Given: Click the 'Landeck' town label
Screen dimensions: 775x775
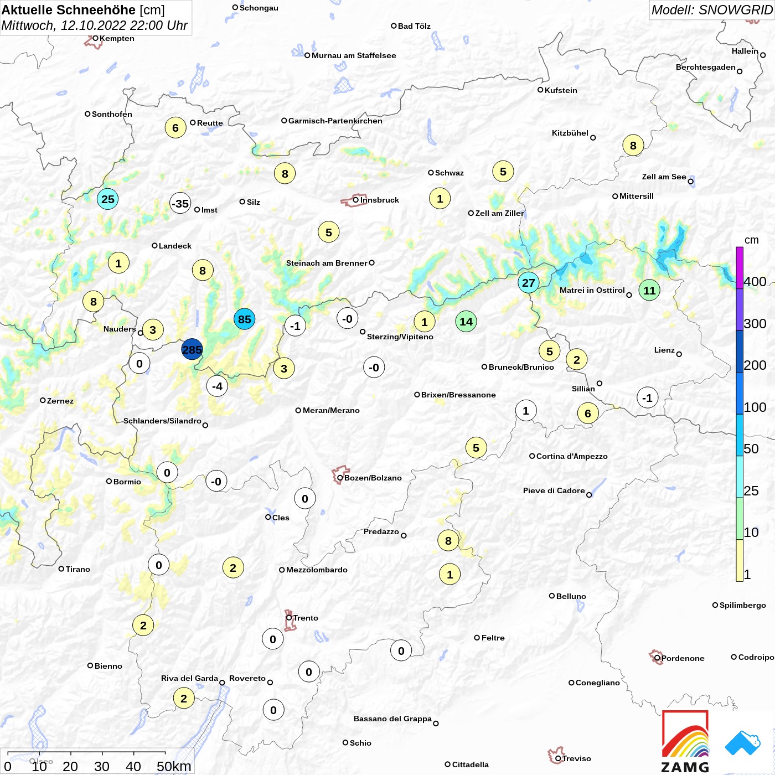Looking at the screenshot, I should (x=175, y=246).
